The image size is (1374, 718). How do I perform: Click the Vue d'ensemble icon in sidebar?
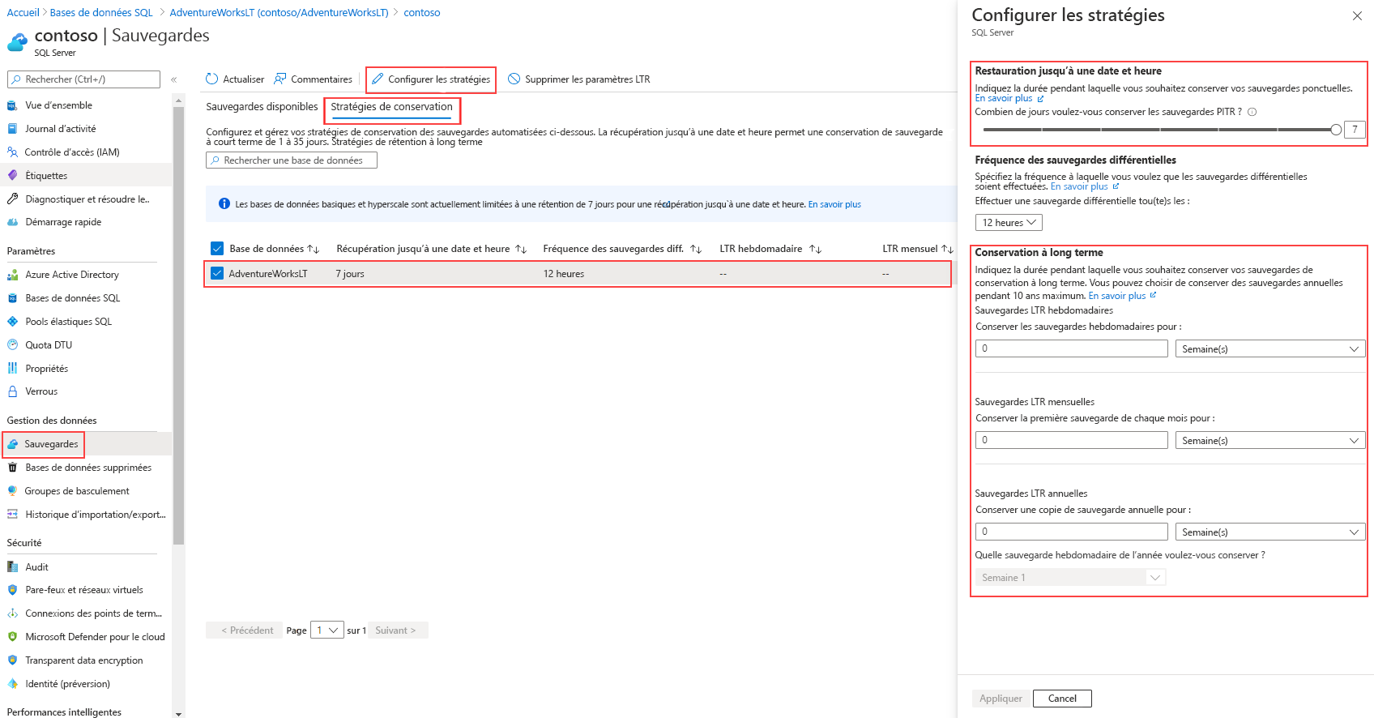(x=12, y=105)
